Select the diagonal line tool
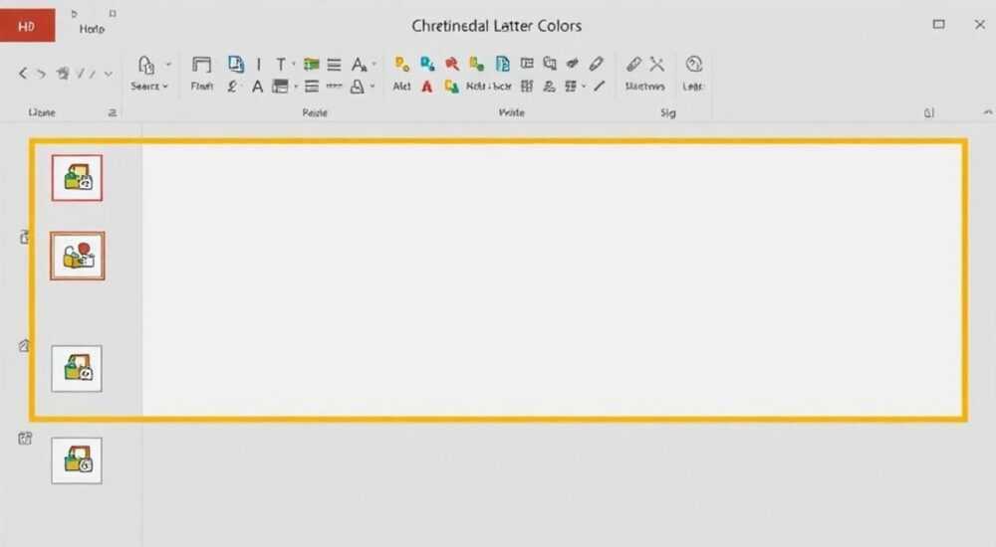Screen dimensions: 996x547 [x=600, y=86]
